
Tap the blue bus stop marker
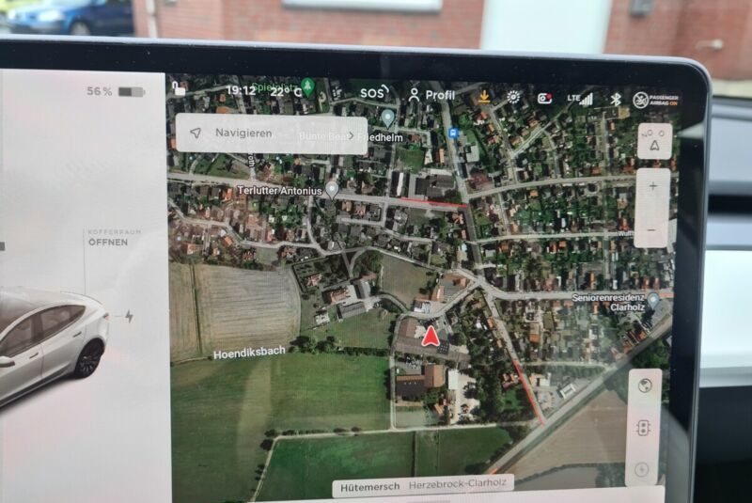point(453,133)
